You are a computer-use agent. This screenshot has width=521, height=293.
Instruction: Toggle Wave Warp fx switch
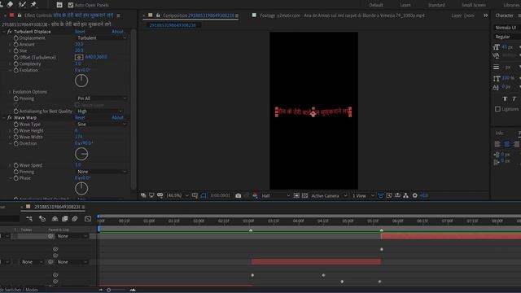10,117
